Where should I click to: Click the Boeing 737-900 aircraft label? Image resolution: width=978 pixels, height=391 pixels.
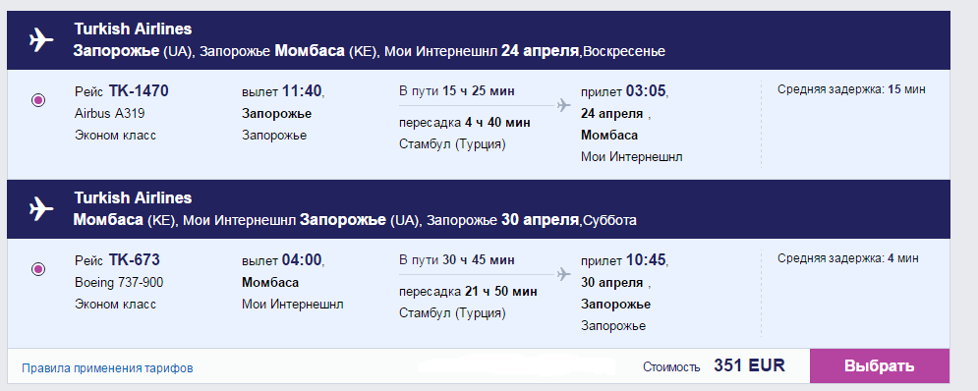pyautogui.click(x=119, y=283)
